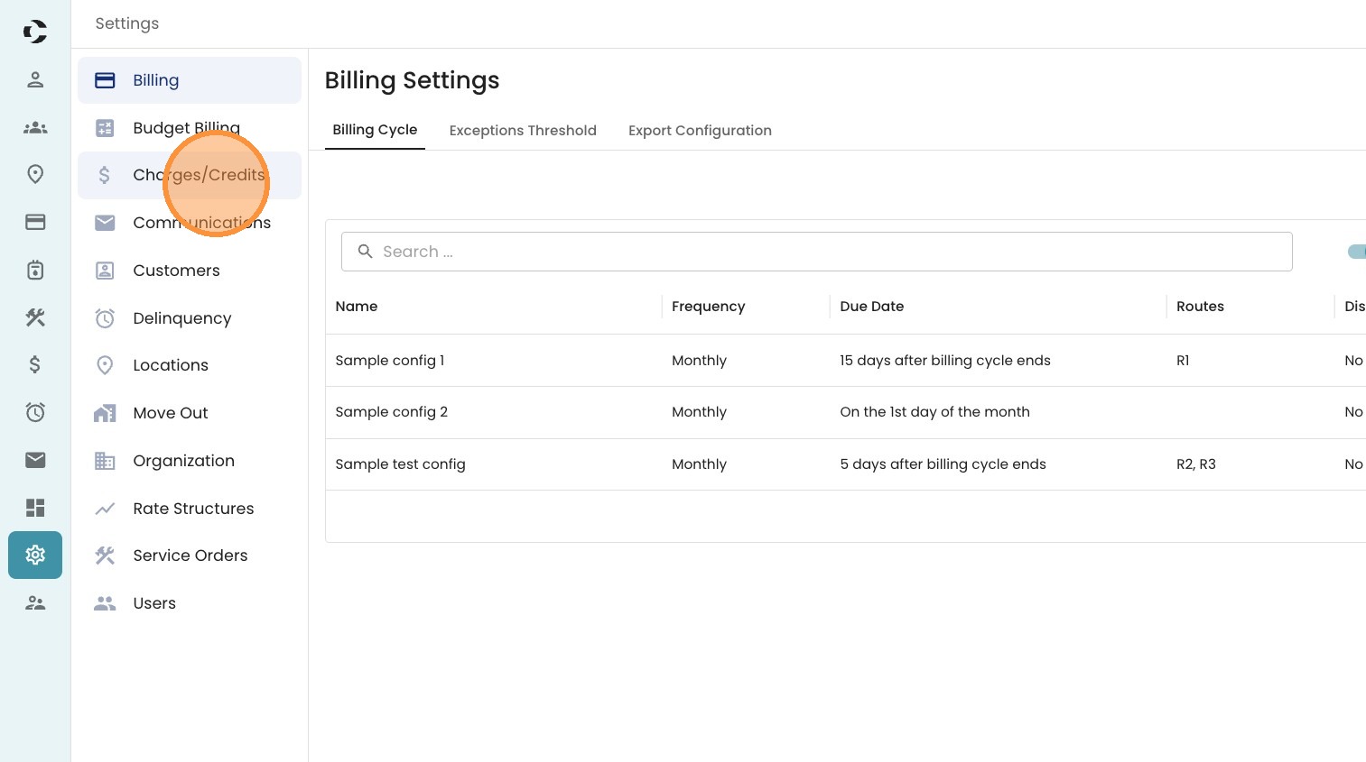
Task: Open the Sample test config row
Action: tap(400, 464)
